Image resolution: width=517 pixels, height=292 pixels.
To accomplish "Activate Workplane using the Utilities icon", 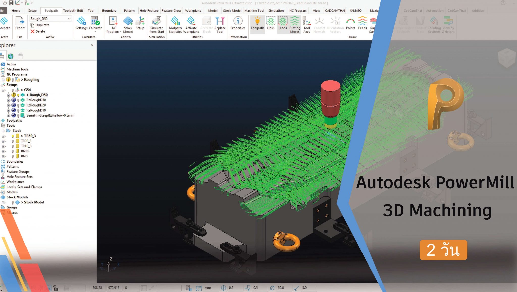I will [x=191, y=24].
